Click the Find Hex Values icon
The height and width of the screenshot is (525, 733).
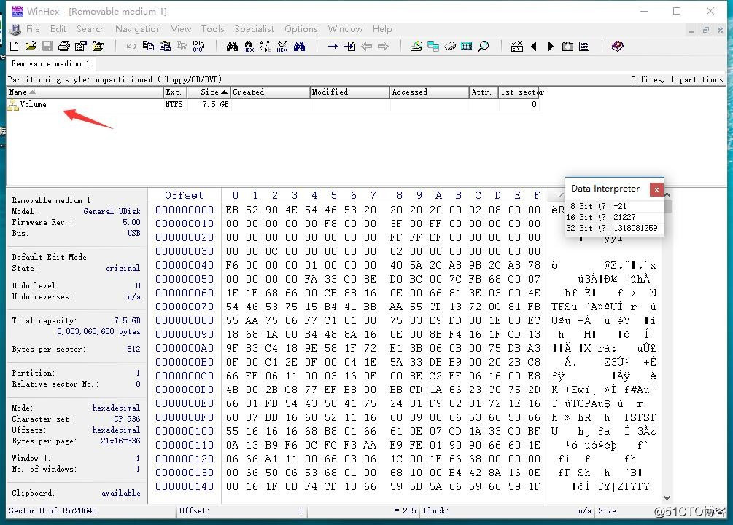(249, 46)
